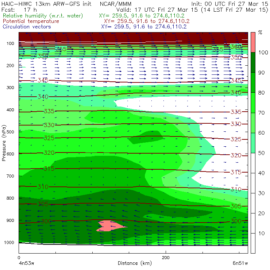Click the '4n53w' start coordinate label

(x=26, y=263)
